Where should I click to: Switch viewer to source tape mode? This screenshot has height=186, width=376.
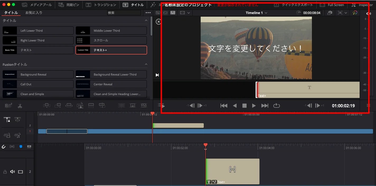point(165,13)
